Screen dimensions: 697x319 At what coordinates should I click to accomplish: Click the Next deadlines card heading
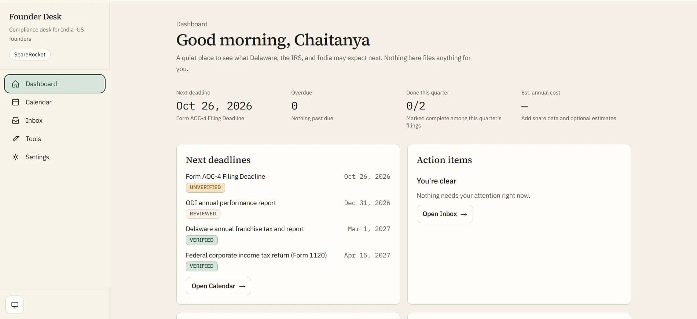click(x=218, y=160)
